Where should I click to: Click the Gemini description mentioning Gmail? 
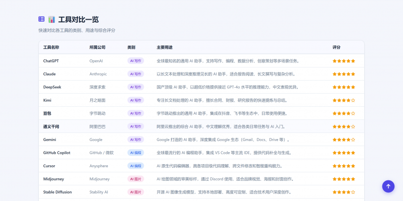pos(224,140)
